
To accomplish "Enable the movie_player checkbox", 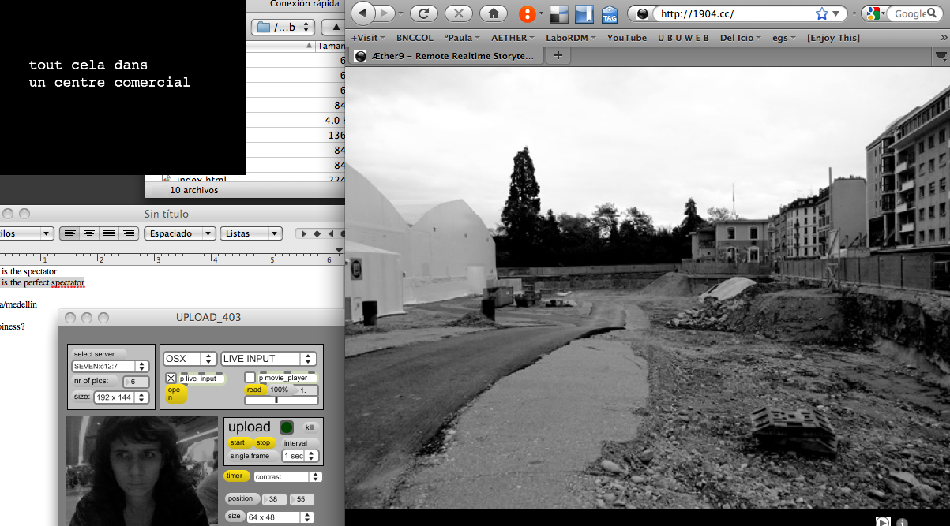I will coord(250,378).
